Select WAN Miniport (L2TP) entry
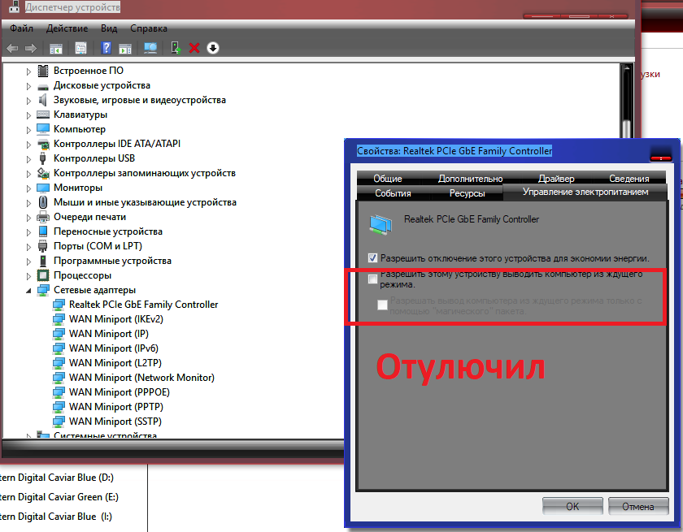Viewport: 683px width, 532px height. (115, 363)
